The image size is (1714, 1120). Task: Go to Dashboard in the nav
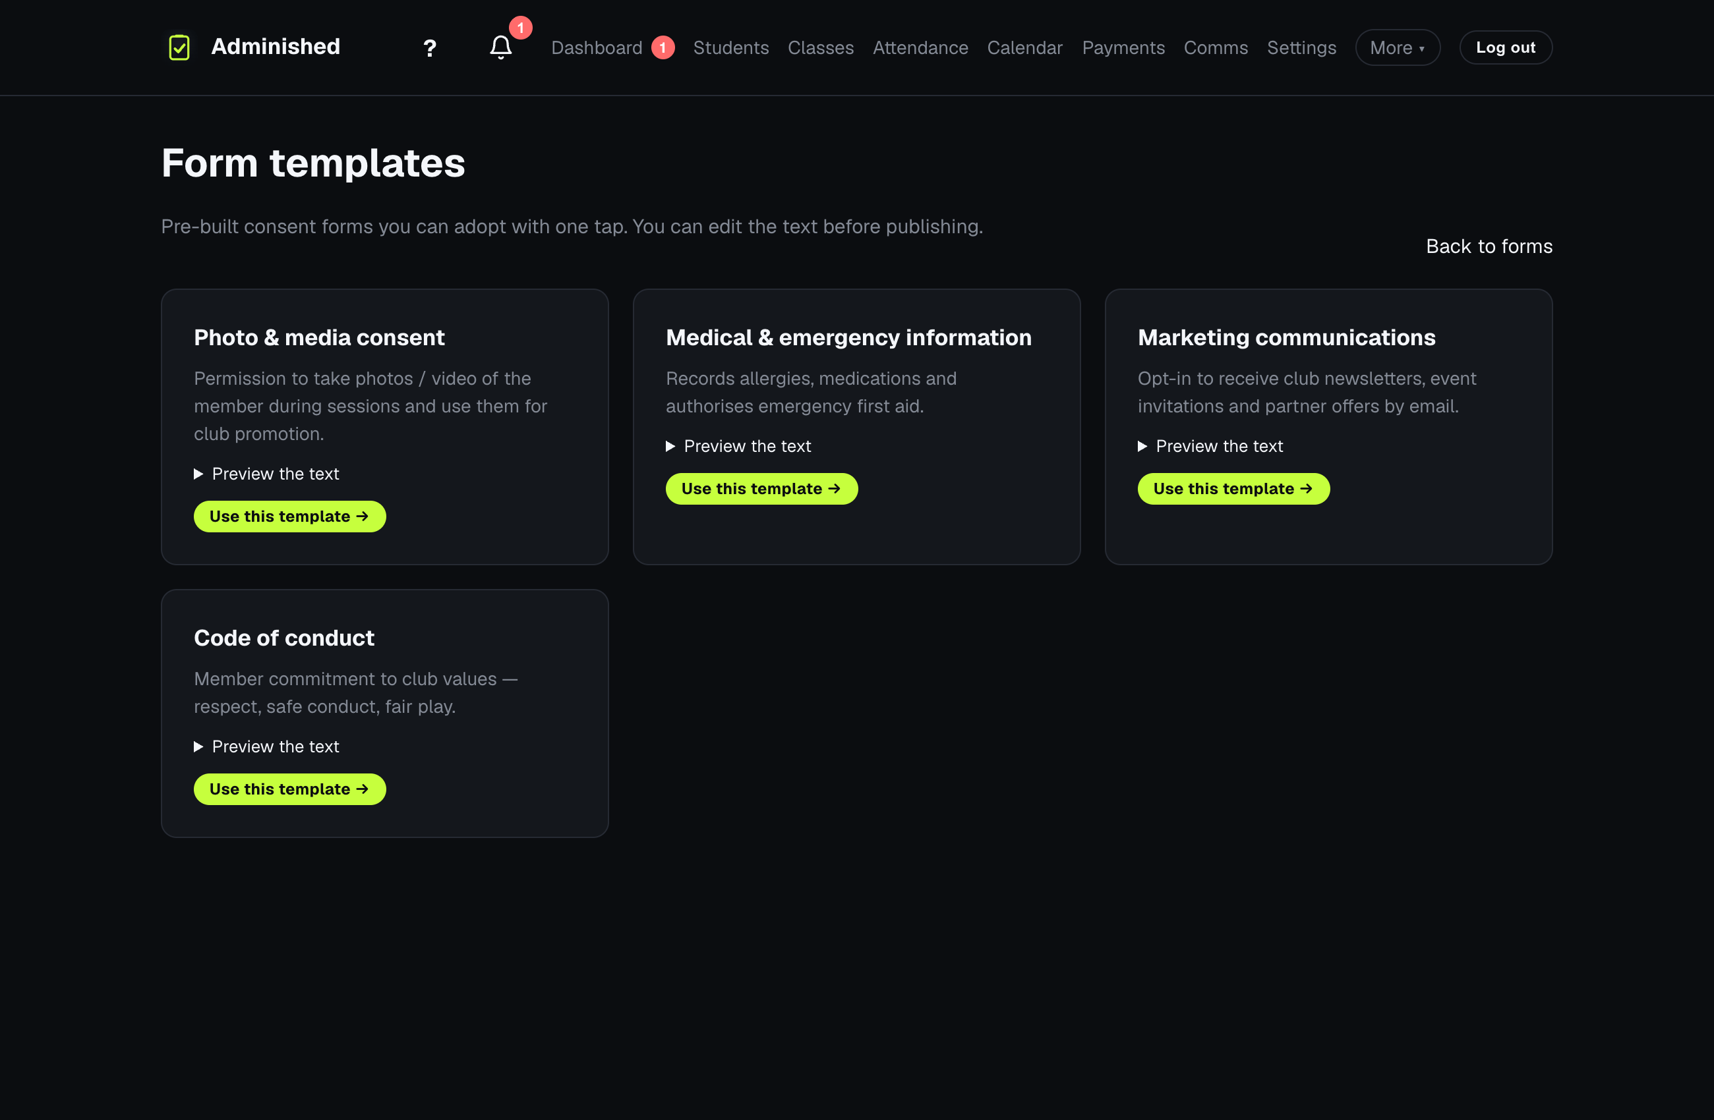597,47
